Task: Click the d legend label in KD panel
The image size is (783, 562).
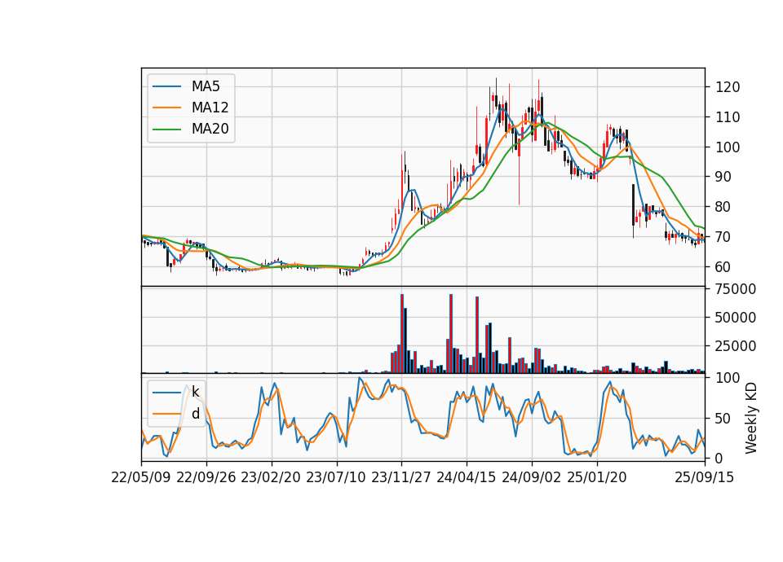Action: [195, 414]
